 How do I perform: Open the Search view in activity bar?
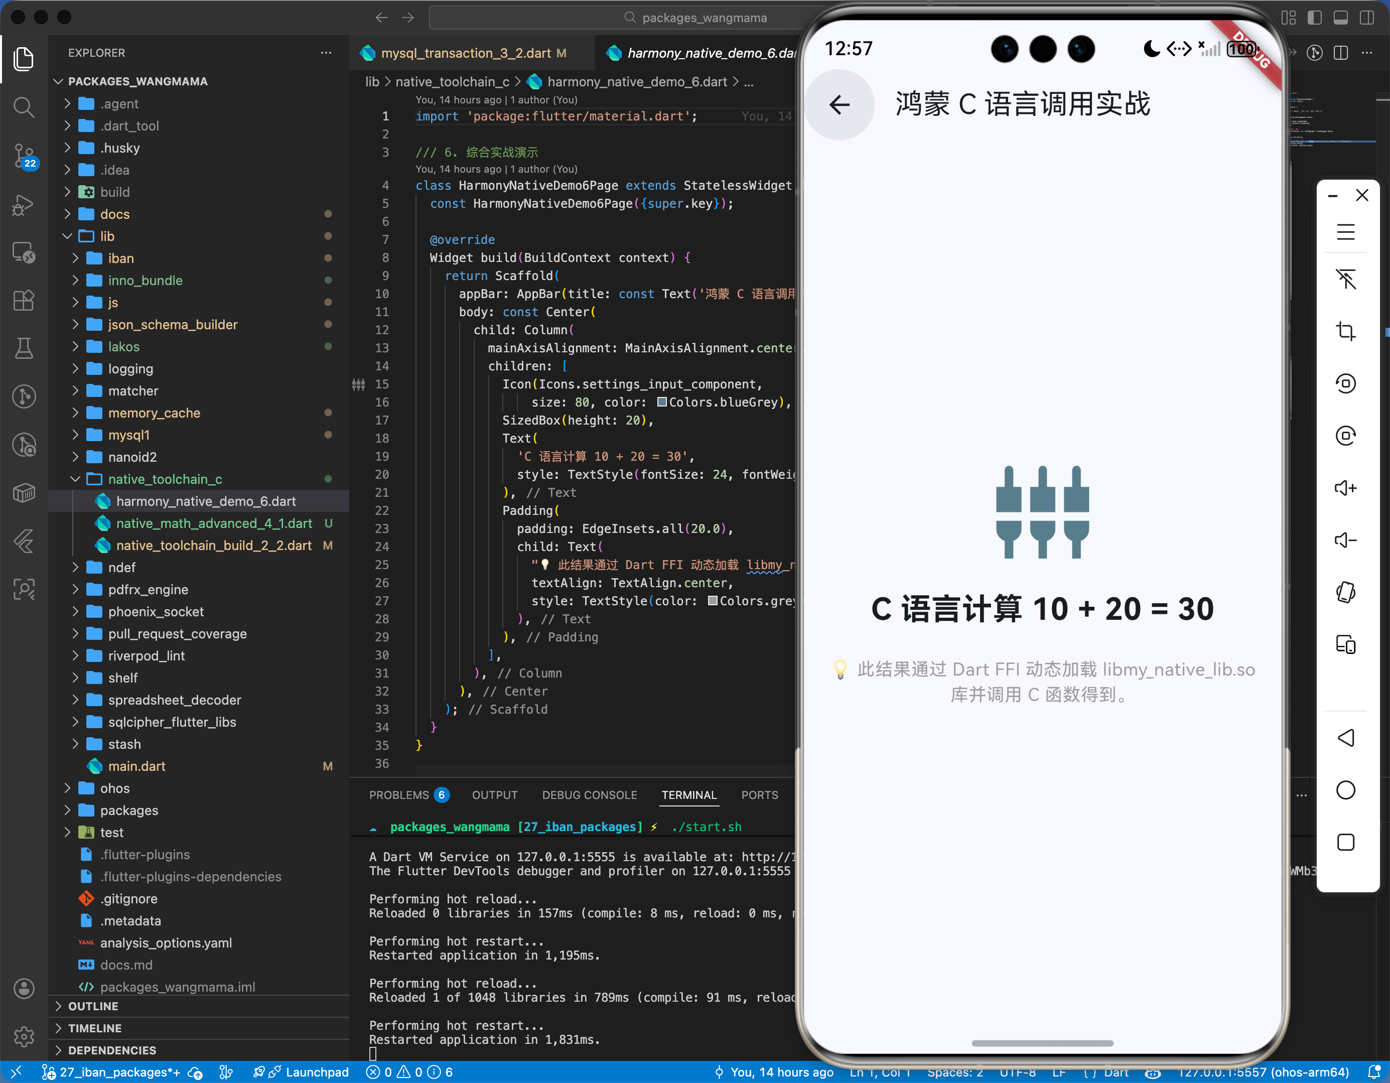coord(24,107)
